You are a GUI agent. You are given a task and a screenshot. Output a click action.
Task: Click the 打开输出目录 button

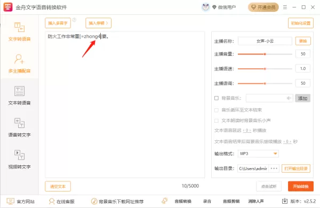[296, 169]
